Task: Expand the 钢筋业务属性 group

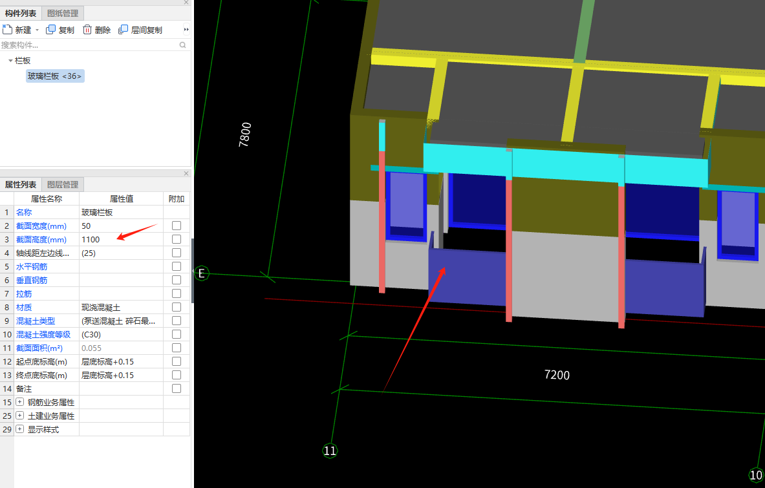Action: [20, 402]
